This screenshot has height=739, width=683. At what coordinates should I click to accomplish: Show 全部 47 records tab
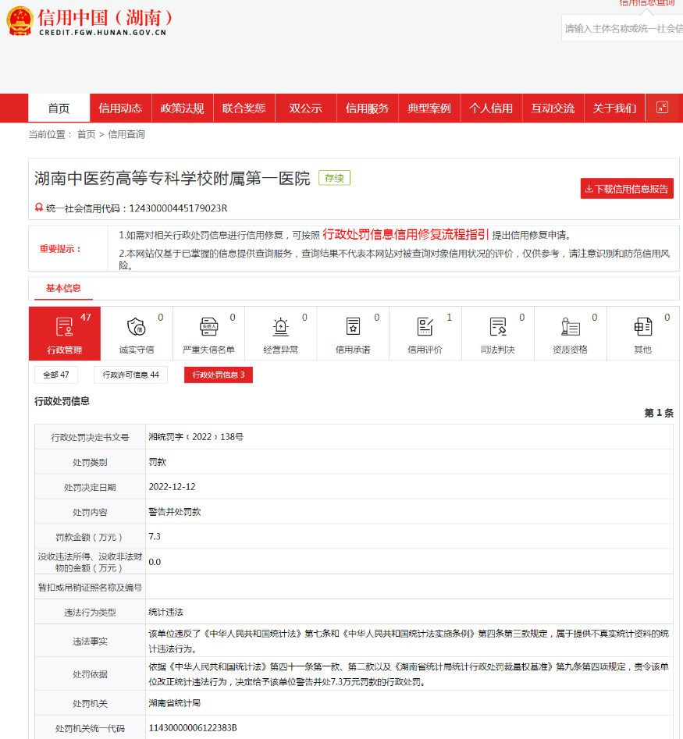click(55, 375)
